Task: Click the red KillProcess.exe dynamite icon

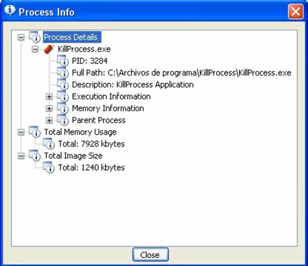Action: (49, 49)
